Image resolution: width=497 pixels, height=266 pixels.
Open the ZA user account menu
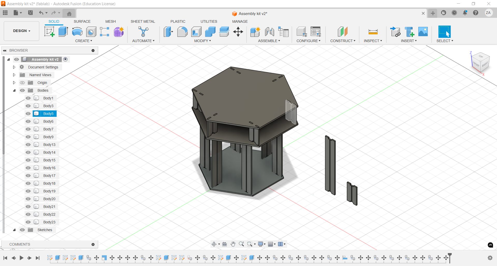point(488,13)
